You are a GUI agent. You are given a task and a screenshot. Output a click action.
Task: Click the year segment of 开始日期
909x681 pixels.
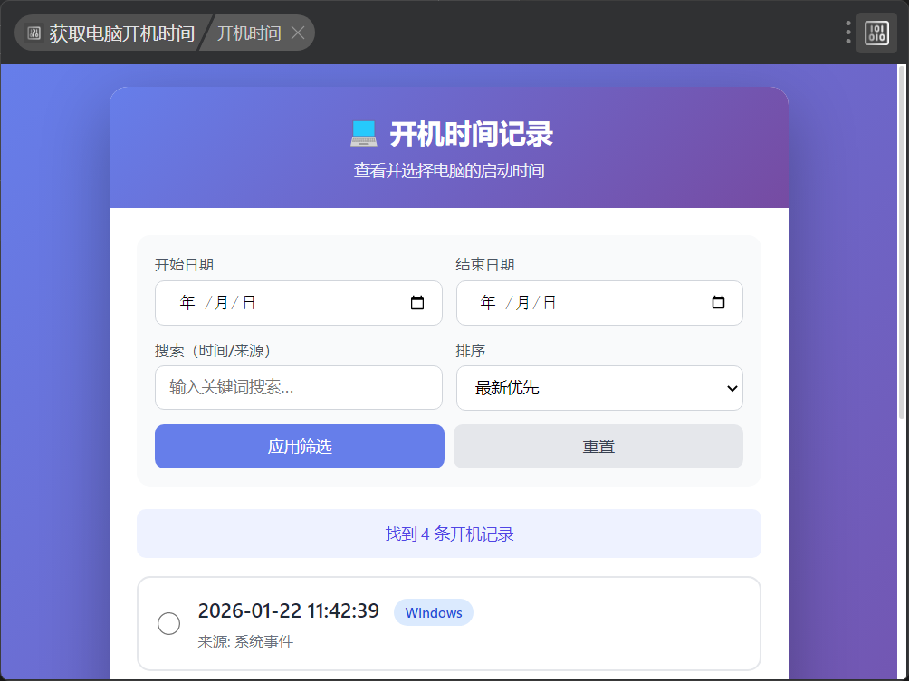187,303
